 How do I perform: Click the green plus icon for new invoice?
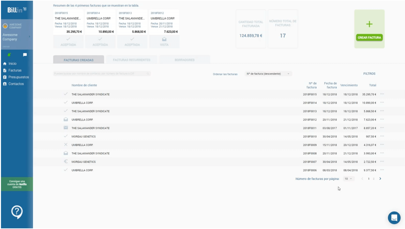(x=369, y=24)
